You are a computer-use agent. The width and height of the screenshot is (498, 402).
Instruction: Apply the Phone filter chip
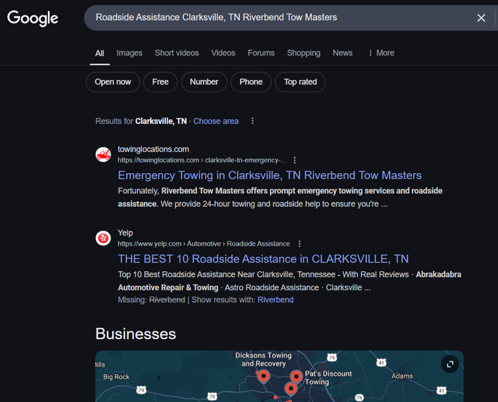coord(251,82)
